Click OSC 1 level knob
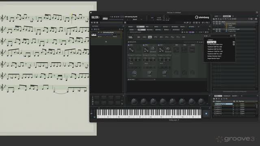Image resolution: width=260 pixels, height=146 pixels. tap(134, 73)
